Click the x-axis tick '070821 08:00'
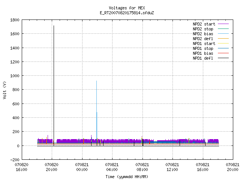 (142, 167)
